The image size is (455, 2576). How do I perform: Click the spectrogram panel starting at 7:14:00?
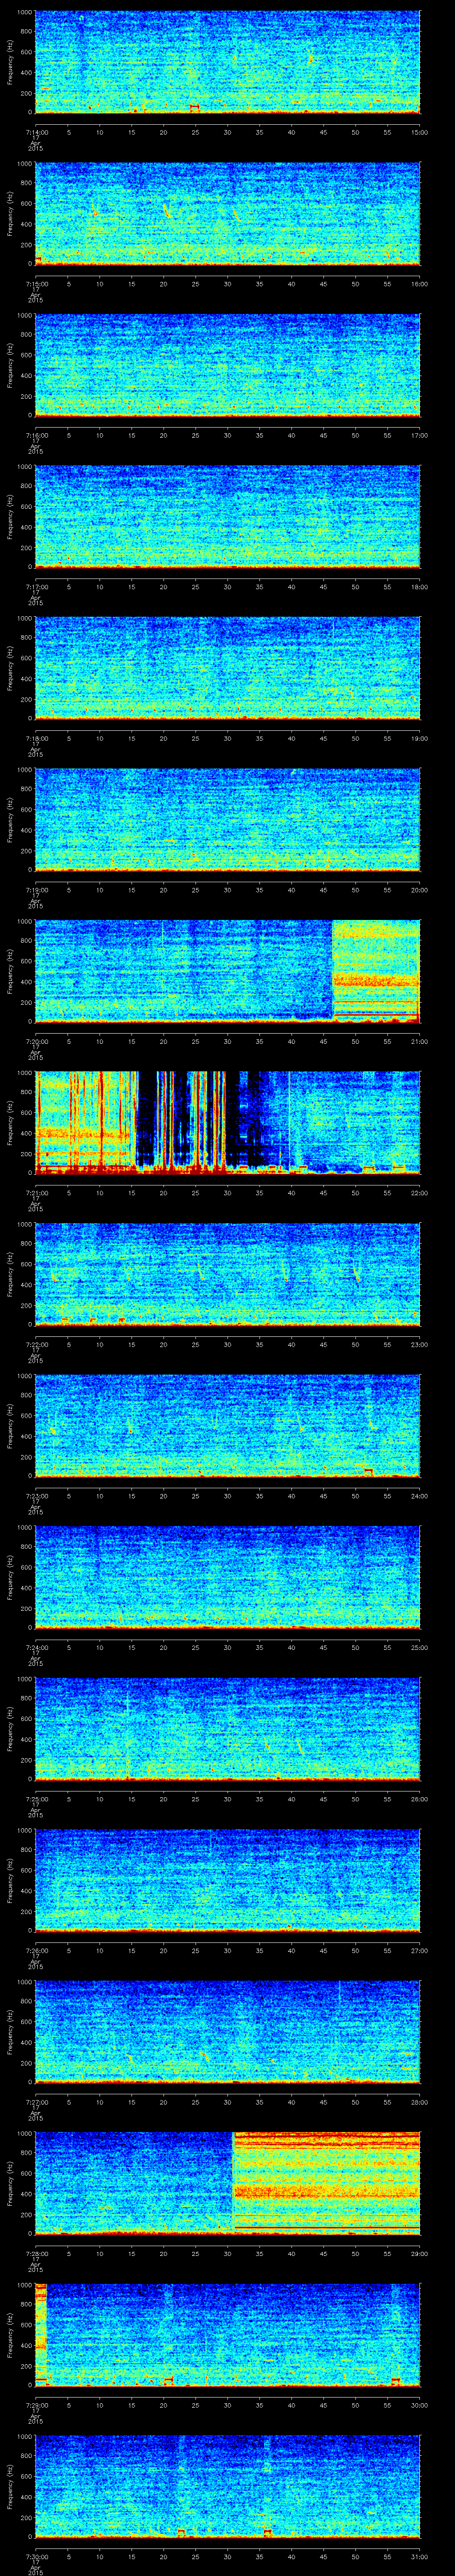pyautogui.click(x=227, y=62)
